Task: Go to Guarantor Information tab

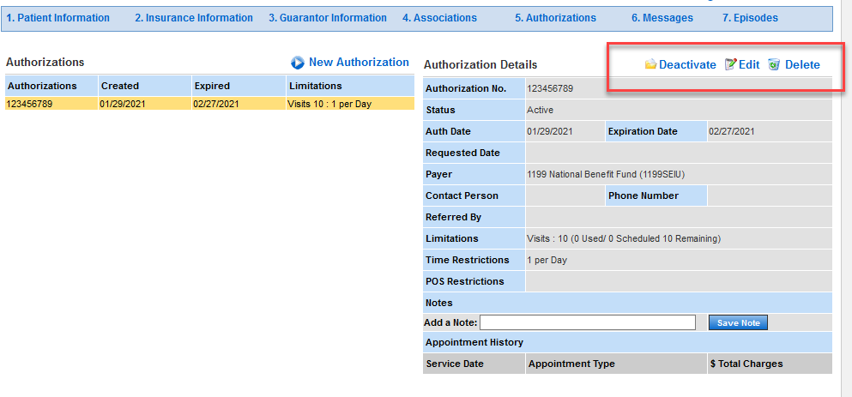Action: [328, 18]
